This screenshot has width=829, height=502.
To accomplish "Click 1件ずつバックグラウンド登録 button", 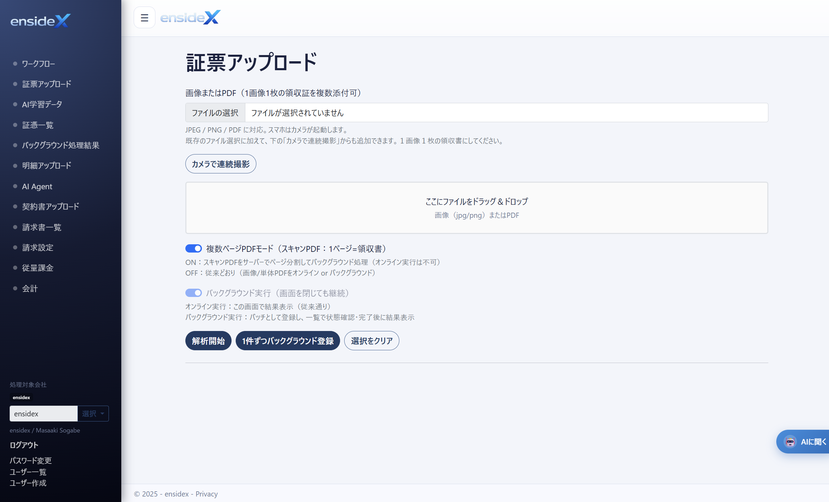I will pyautogui.click(x=288, y=341).
